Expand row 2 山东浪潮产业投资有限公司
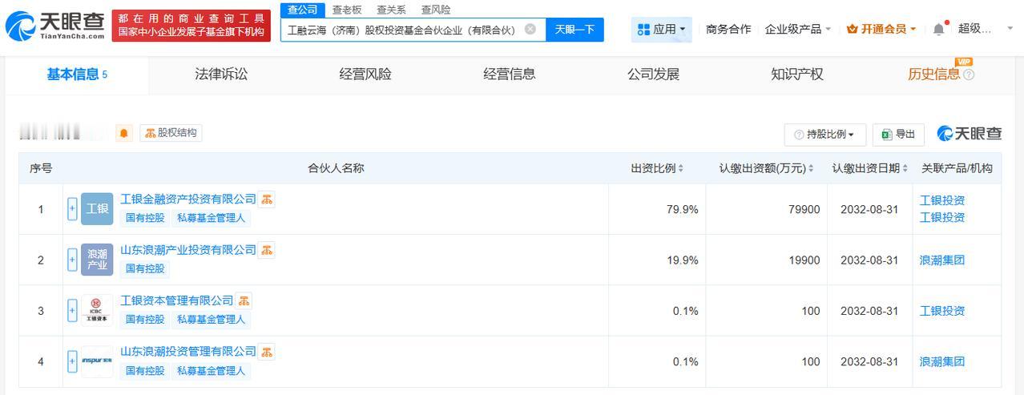Viewport: 1024px width, 395px height. pyautogui.click(x=72, y=260)
